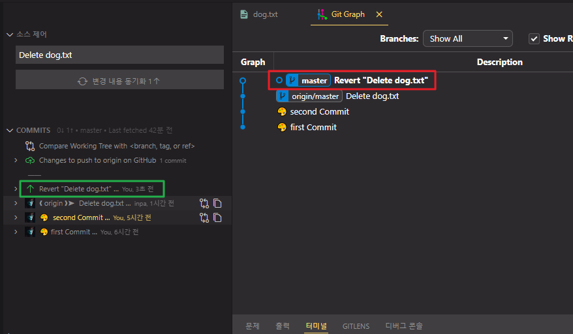Open the 디버그 콘솔 panel tab
The width and height of the screenshot is (573, 334).
(404, 326)
